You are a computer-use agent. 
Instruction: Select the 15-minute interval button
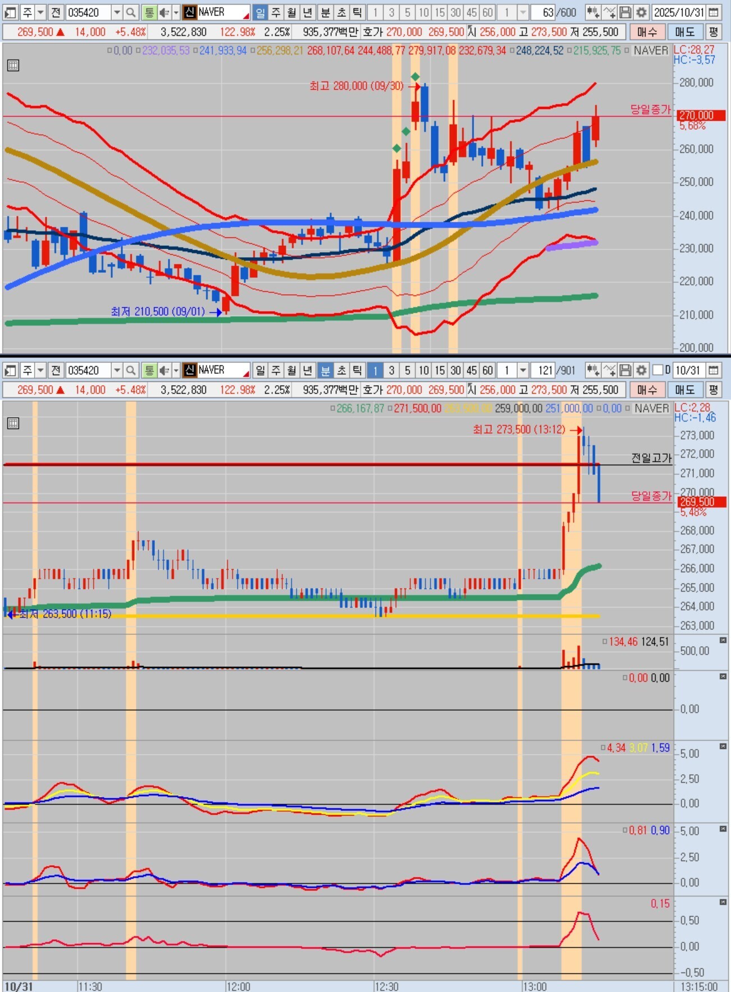(440, 371)
